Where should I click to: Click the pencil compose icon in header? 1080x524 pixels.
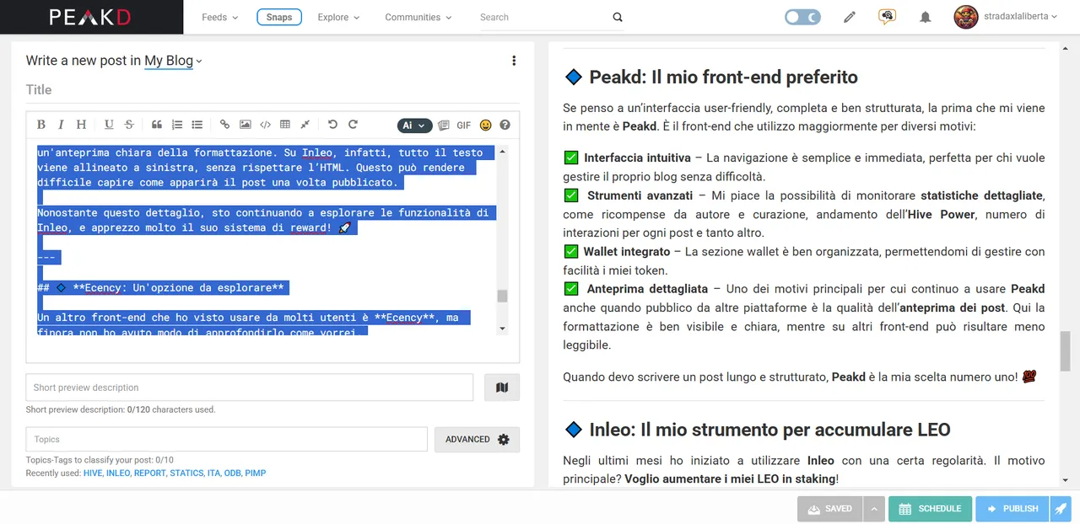850,17
